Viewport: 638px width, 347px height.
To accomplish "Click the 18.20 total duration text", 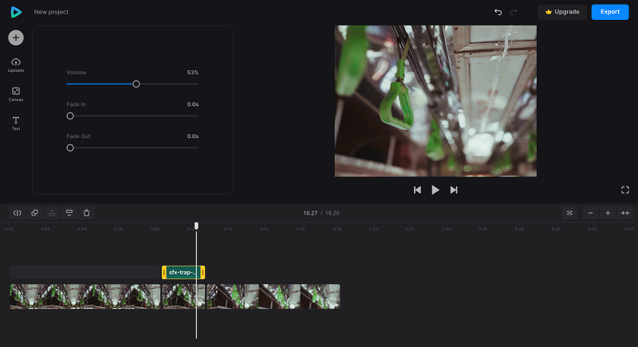I will click(x=332, y=213).
